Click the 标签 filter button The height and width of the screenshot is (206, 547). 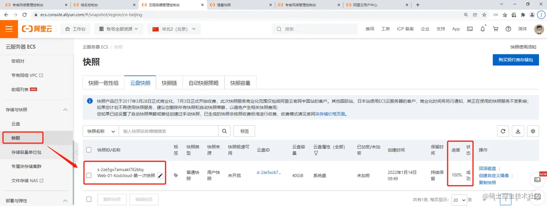click(244, 131)
